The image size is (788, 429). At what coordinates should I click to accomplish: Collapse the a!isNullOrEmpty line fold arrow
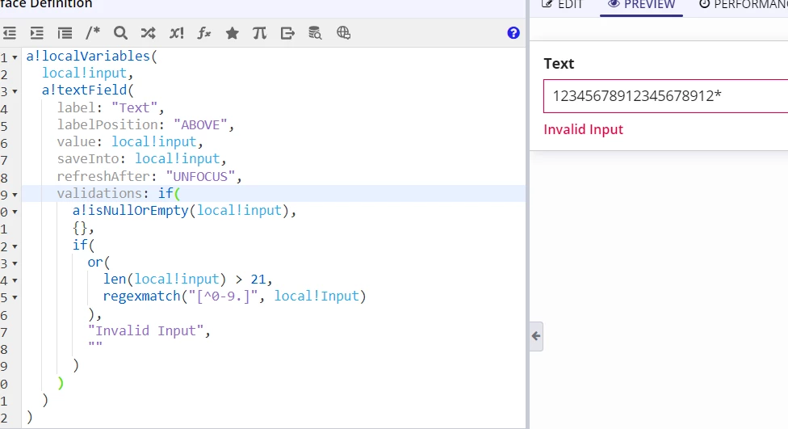[15, 212]
